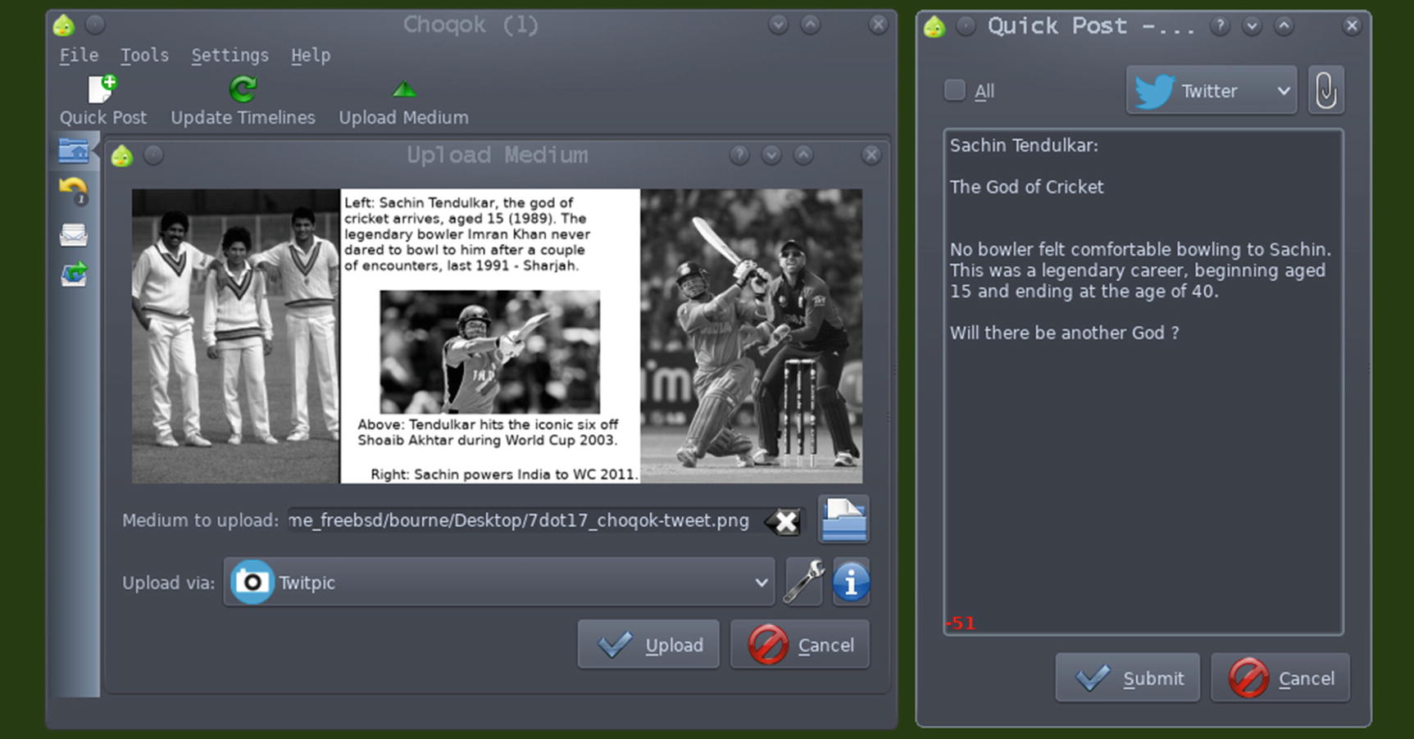Click the Upload Medium toolbar icon
The image size is (1414, 739).
(403, 89)
